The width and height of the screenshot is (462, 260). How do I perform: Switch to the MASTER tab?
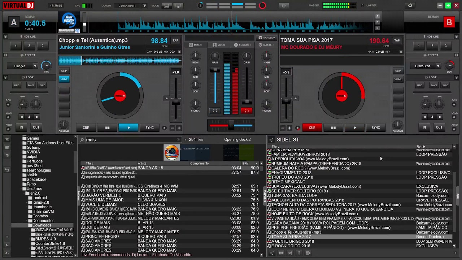point(266,45)
